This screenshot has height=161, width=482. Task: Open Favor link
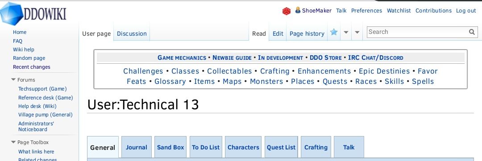click(428, 71)
